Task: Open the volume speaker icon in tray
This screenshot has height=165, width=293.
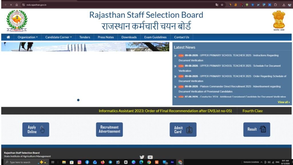Action: point(269,162)
